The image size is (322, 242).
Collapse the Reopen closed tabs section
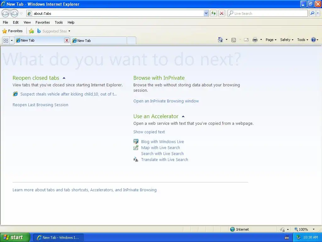click(x=64, y=78)
